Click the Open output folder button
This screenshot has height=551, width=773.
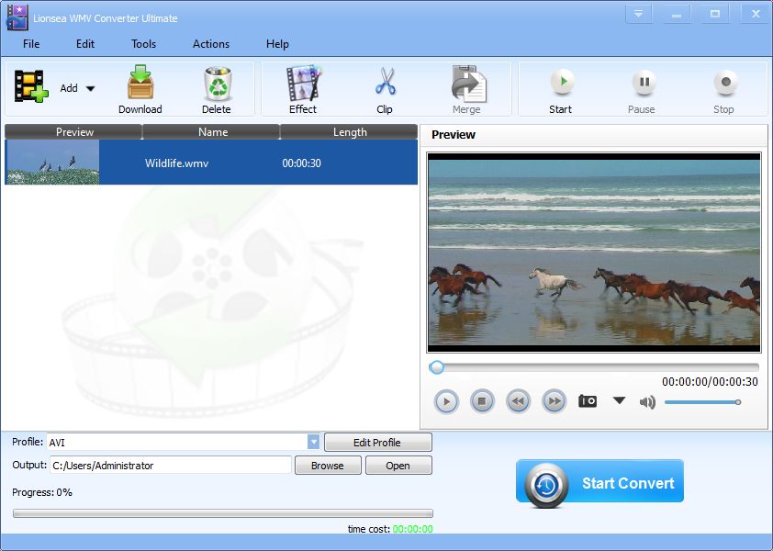398,466
